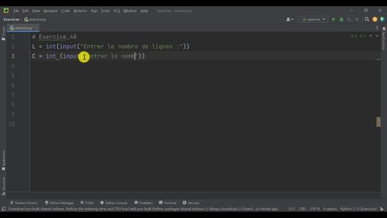Open the Run menu
The width and height of the screenshot is (387, 218).
pos(94,11)
